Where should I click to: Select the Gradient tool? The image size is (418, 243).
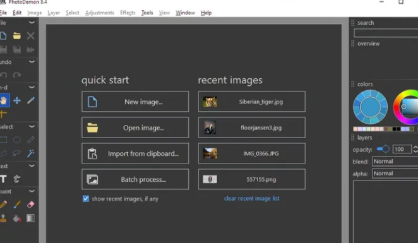click(31, 218)
